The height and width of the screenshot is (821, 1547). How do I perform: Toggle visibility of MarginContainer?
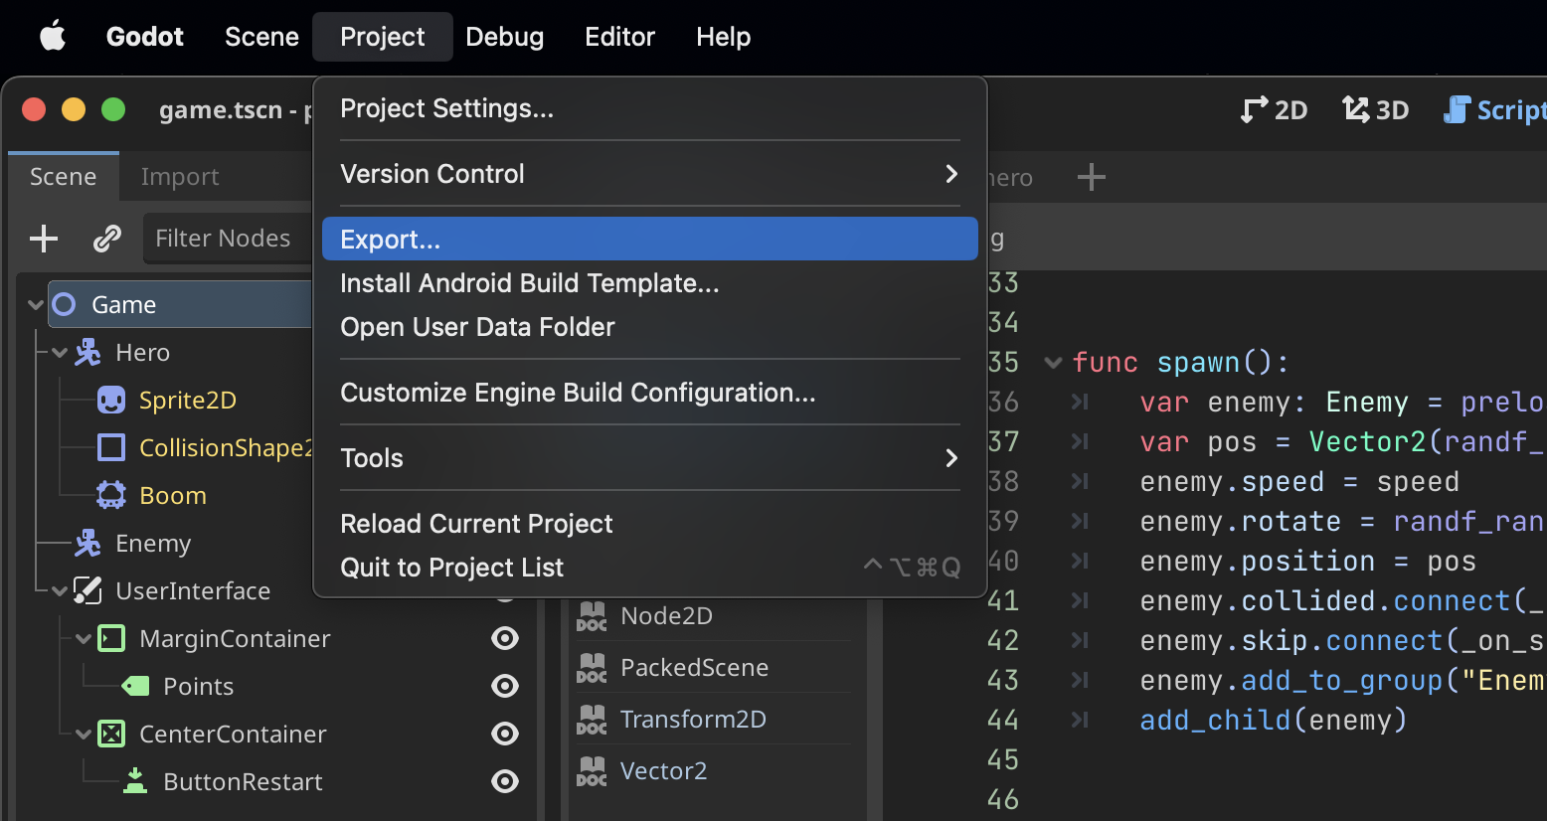(x=505, y=638)
